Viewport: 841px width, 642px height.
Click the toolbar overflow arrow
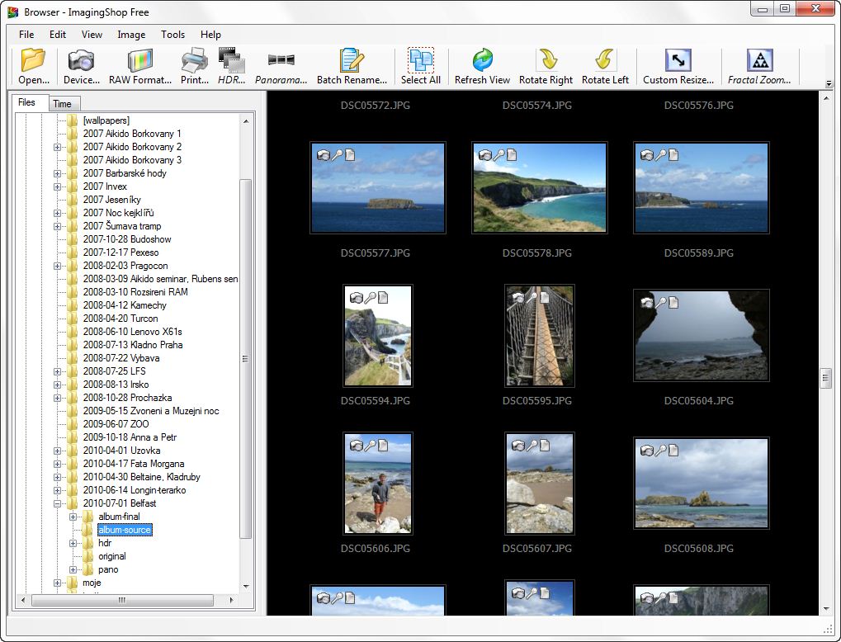pyautogui.click(x=829, y=83)
